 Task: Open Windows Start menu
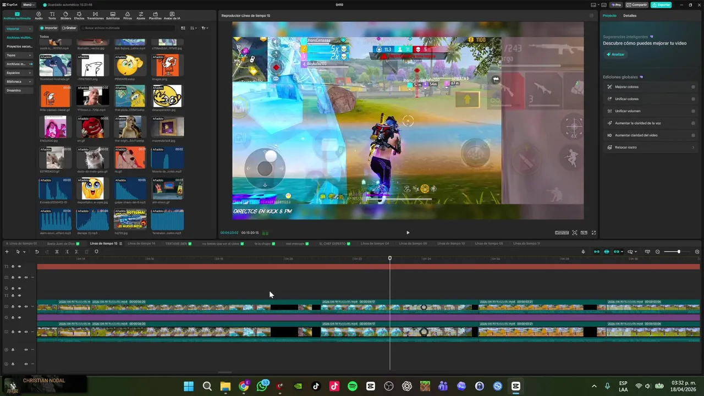(189, 386)
